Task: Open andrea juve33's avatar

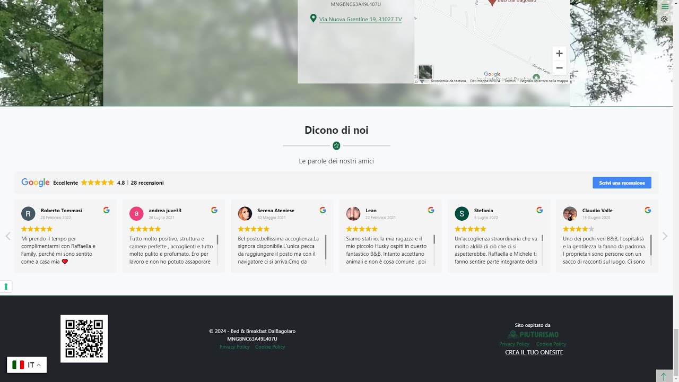Action: 136,214
